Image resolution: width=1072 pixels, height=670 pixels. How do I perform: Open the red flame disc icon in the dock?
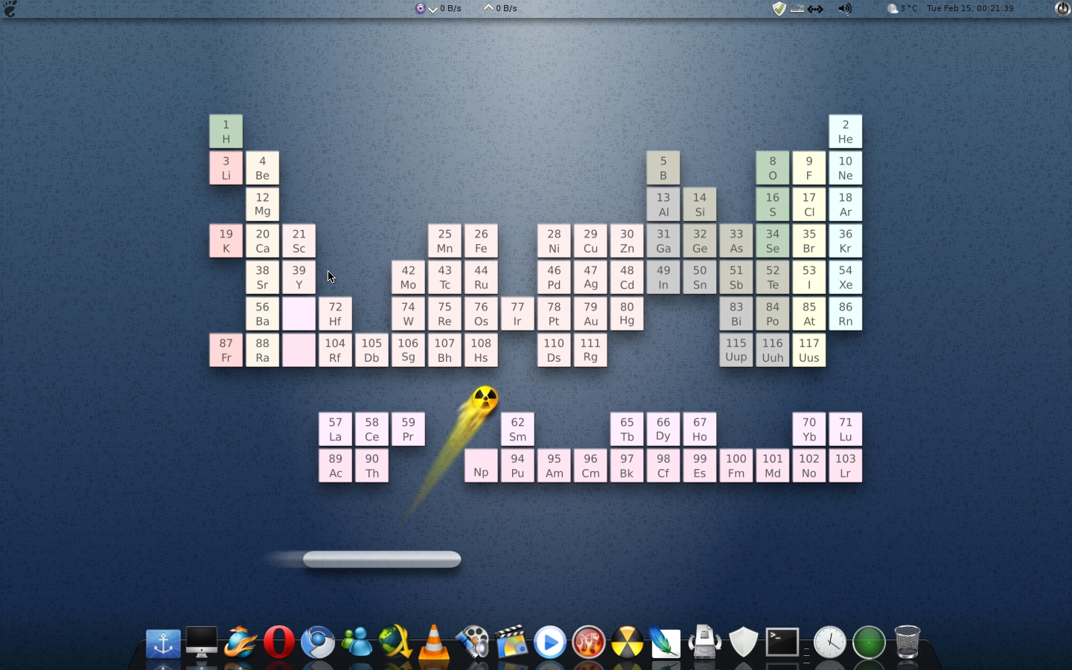pyautogui.click(x=589, y=642)
